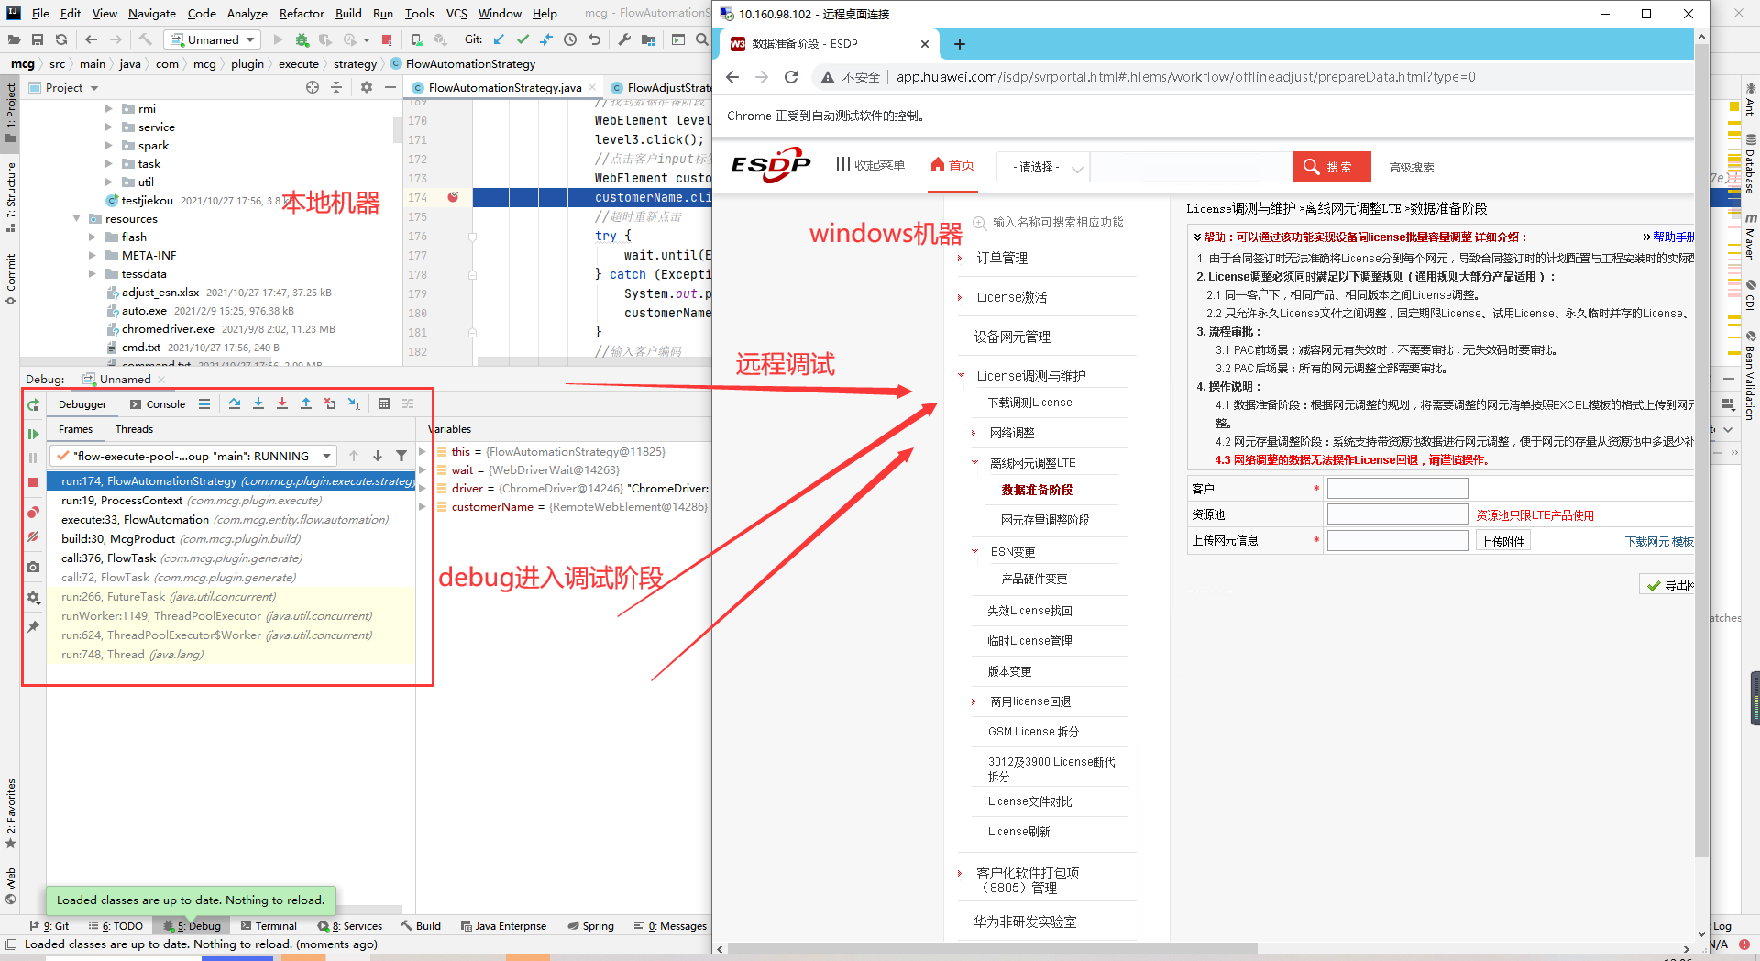Open IntelliJ settings wrench icon
1760x961 pixels.
coord(624,39)
